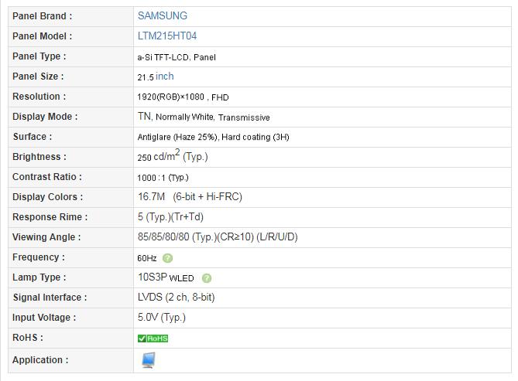
Task: Click the help icon next to WLED
Action: coord(207,278)
